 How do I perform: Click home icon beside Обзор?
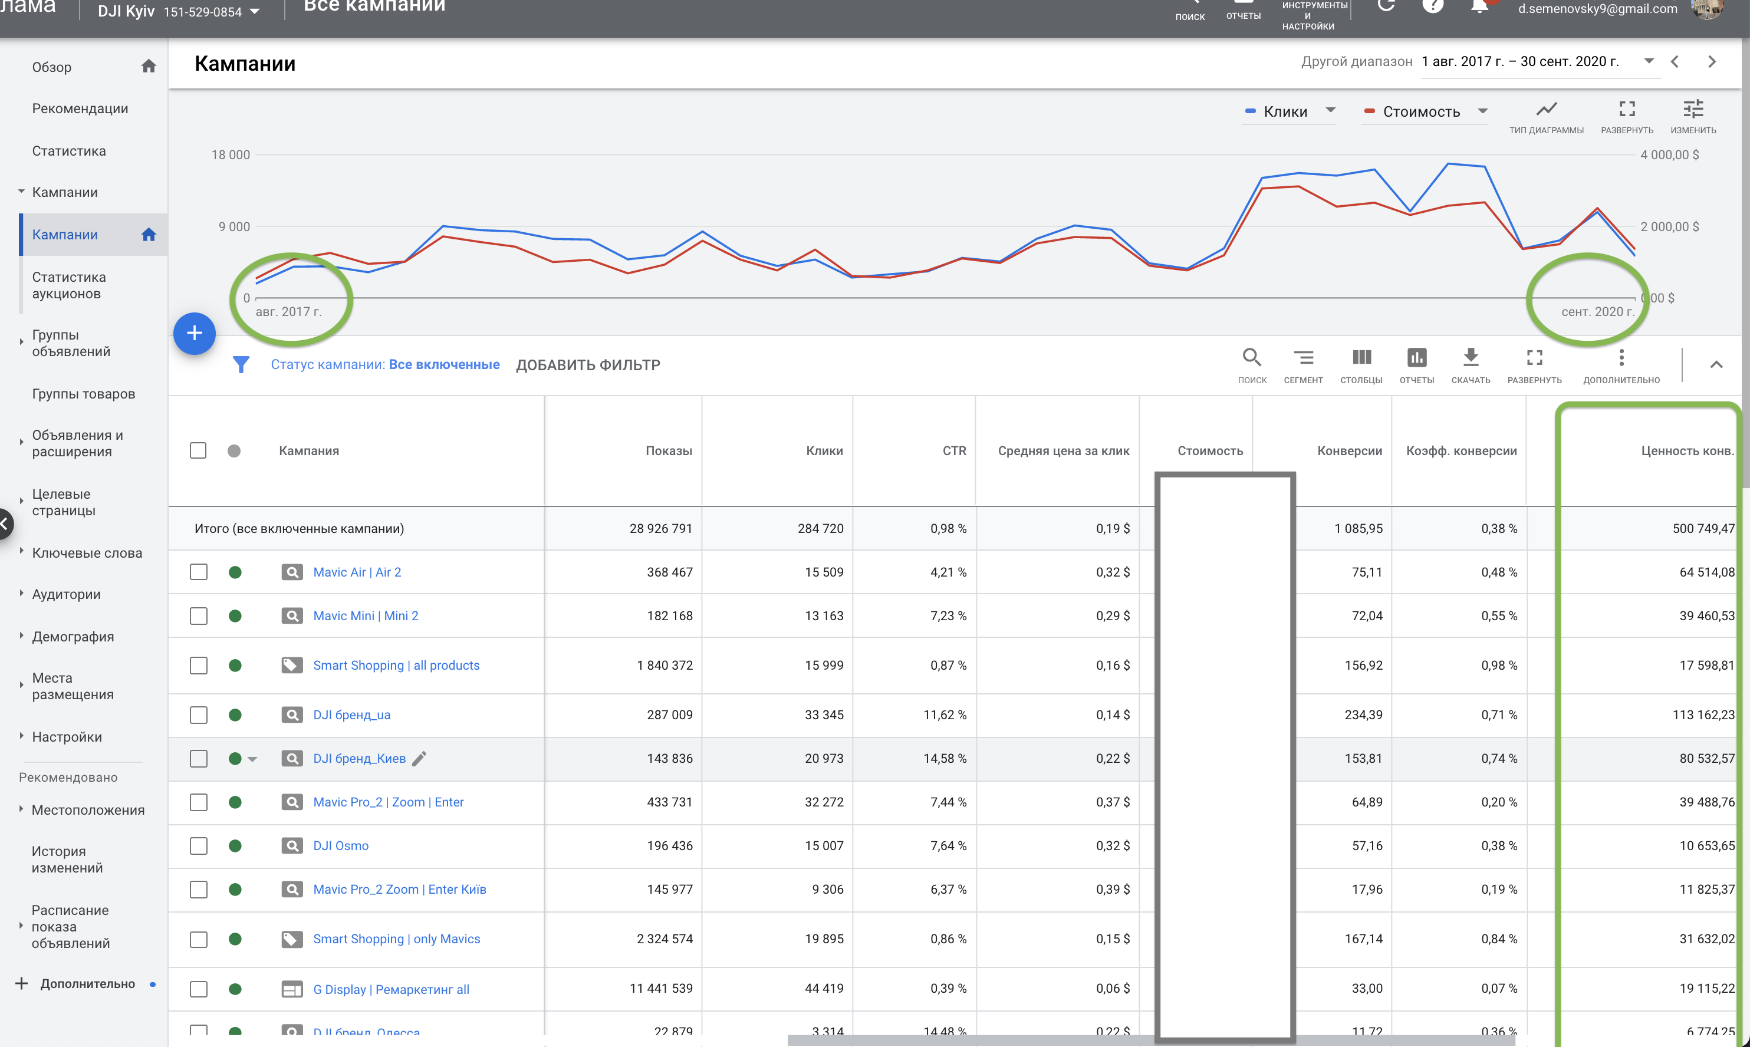point(148,66)
